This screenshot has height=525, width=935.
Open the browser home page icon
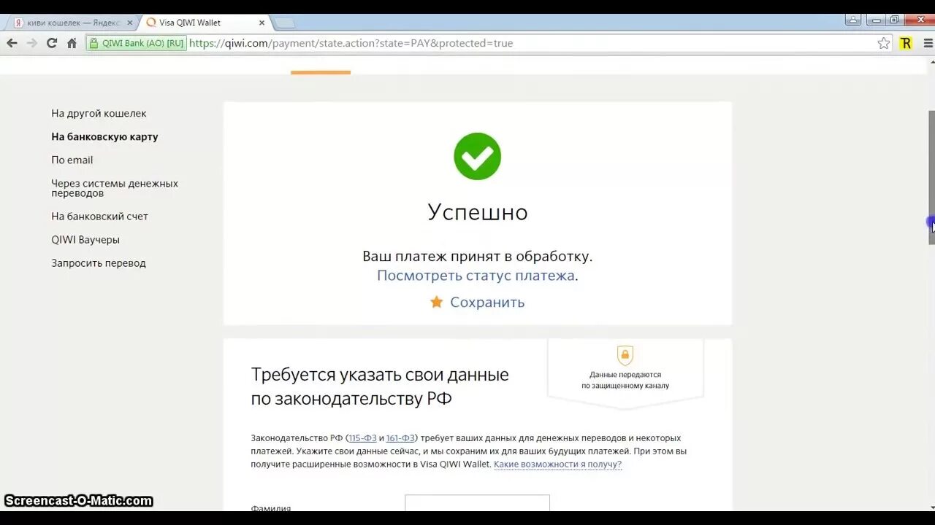click(72, 43)
